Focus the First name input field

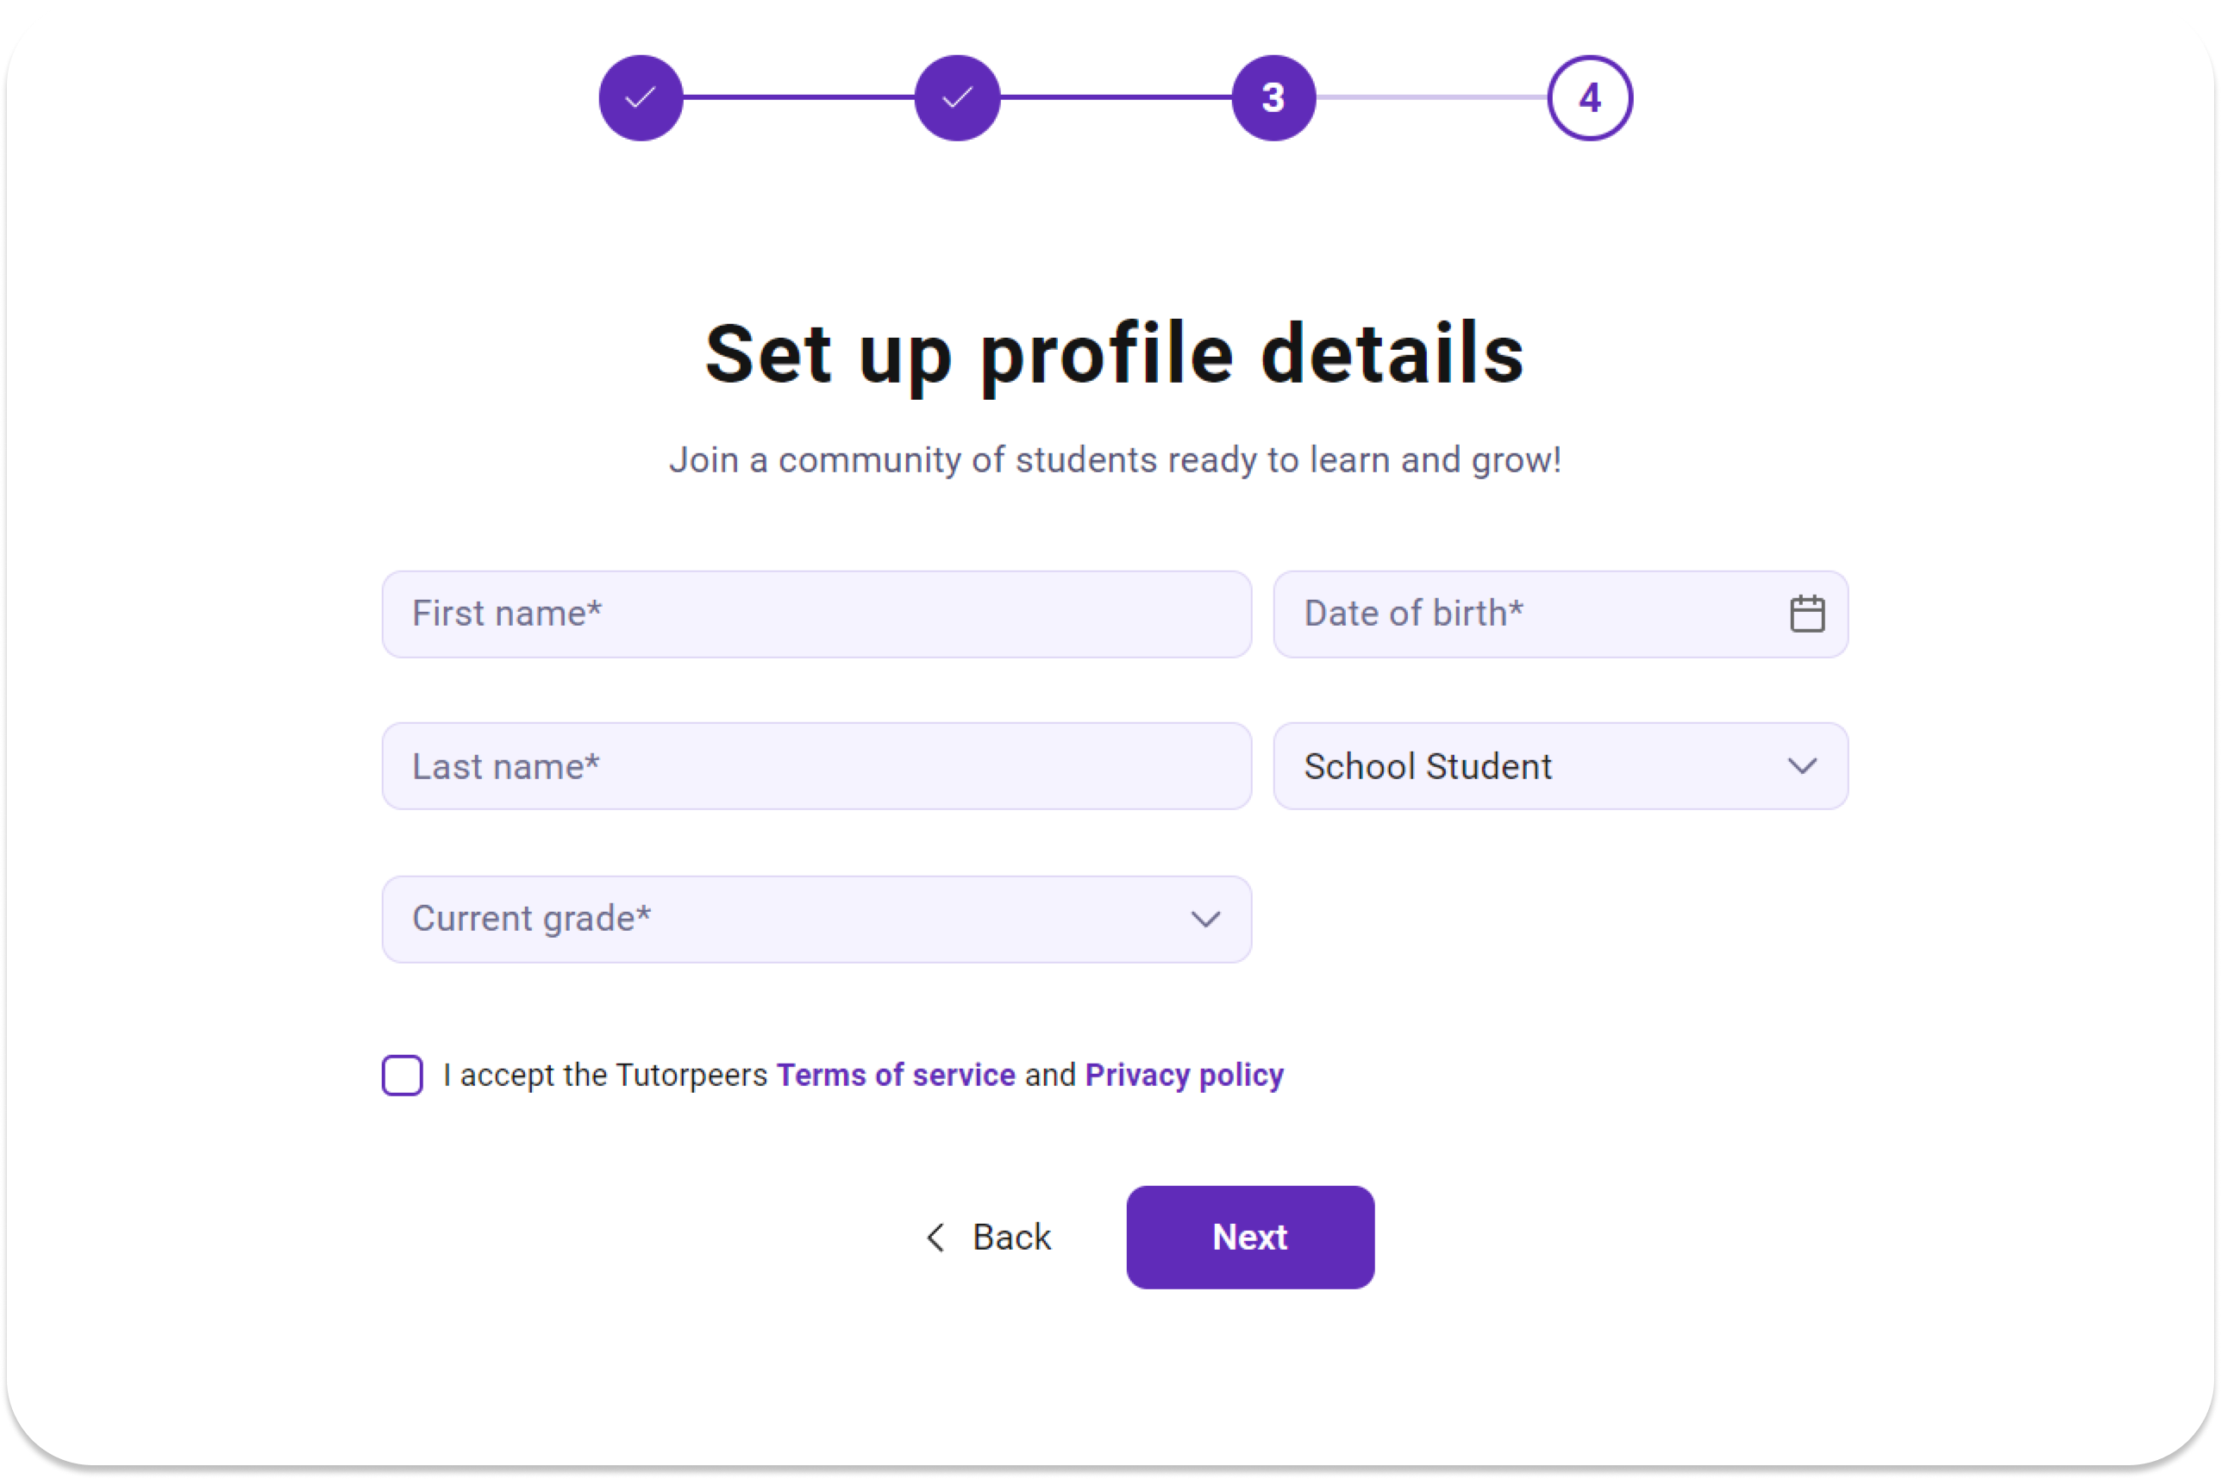(816, 614)
